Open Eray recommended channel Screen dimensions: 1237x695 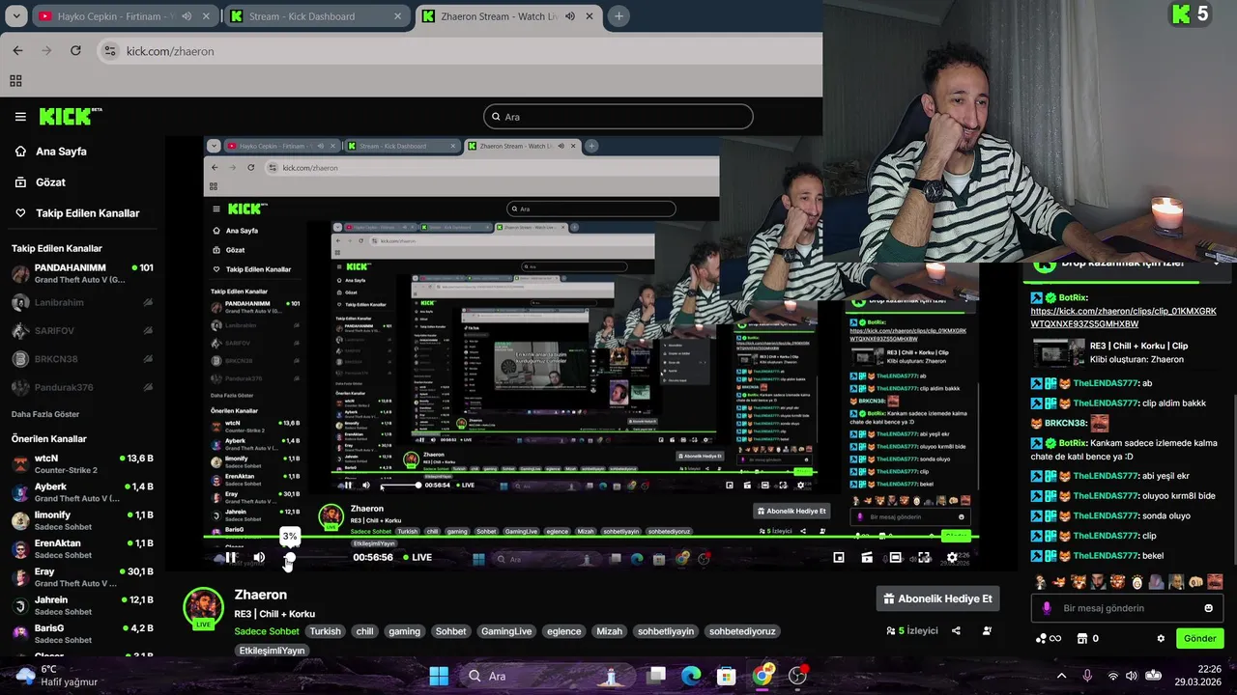click(x=82, y=577)
